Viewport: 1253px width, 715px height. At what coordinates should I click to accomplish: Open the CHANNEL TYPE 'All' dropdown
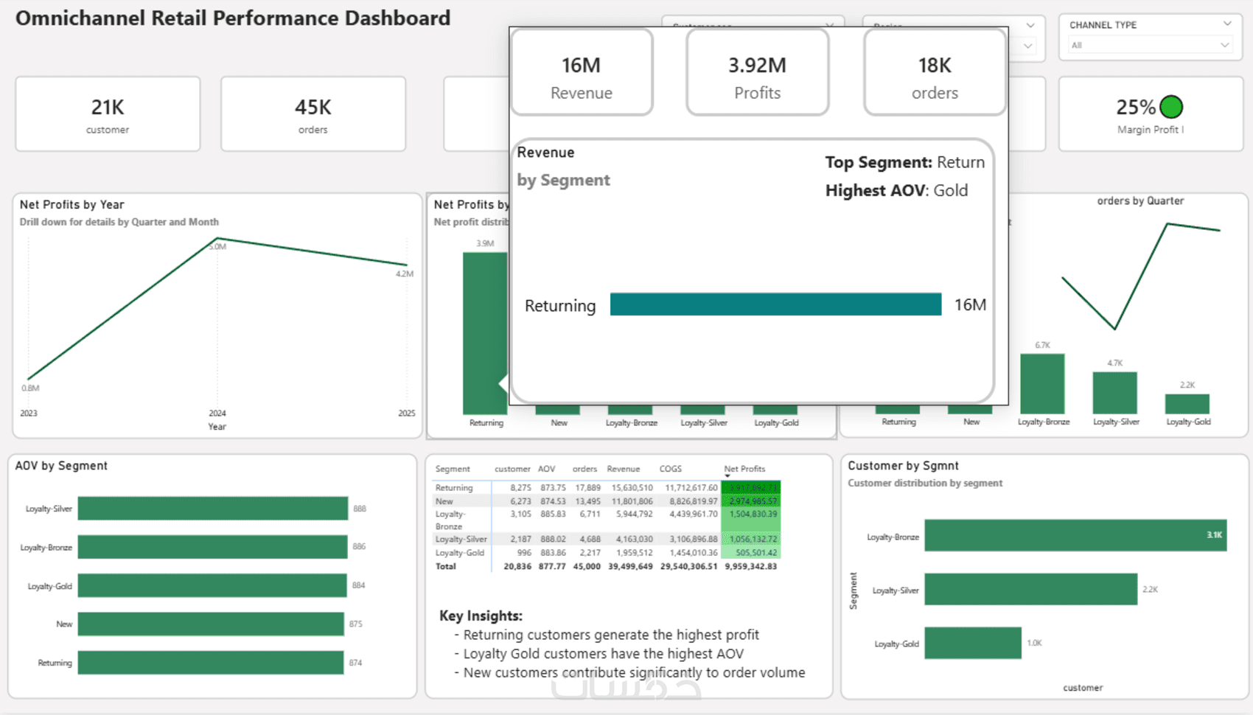tap(1150, 45)
